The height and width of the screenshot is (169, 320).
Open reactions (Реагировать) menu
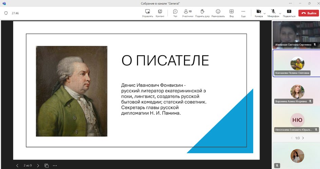click(x=218, y=13)
